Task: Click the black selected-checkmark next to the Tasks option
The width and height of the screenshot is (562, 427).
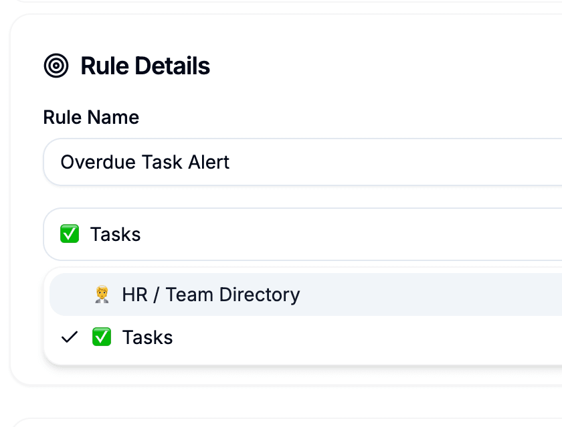Action: 69,337
